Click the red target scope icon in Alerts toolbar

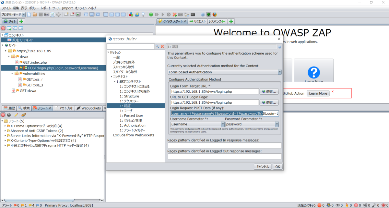[3, 115]
